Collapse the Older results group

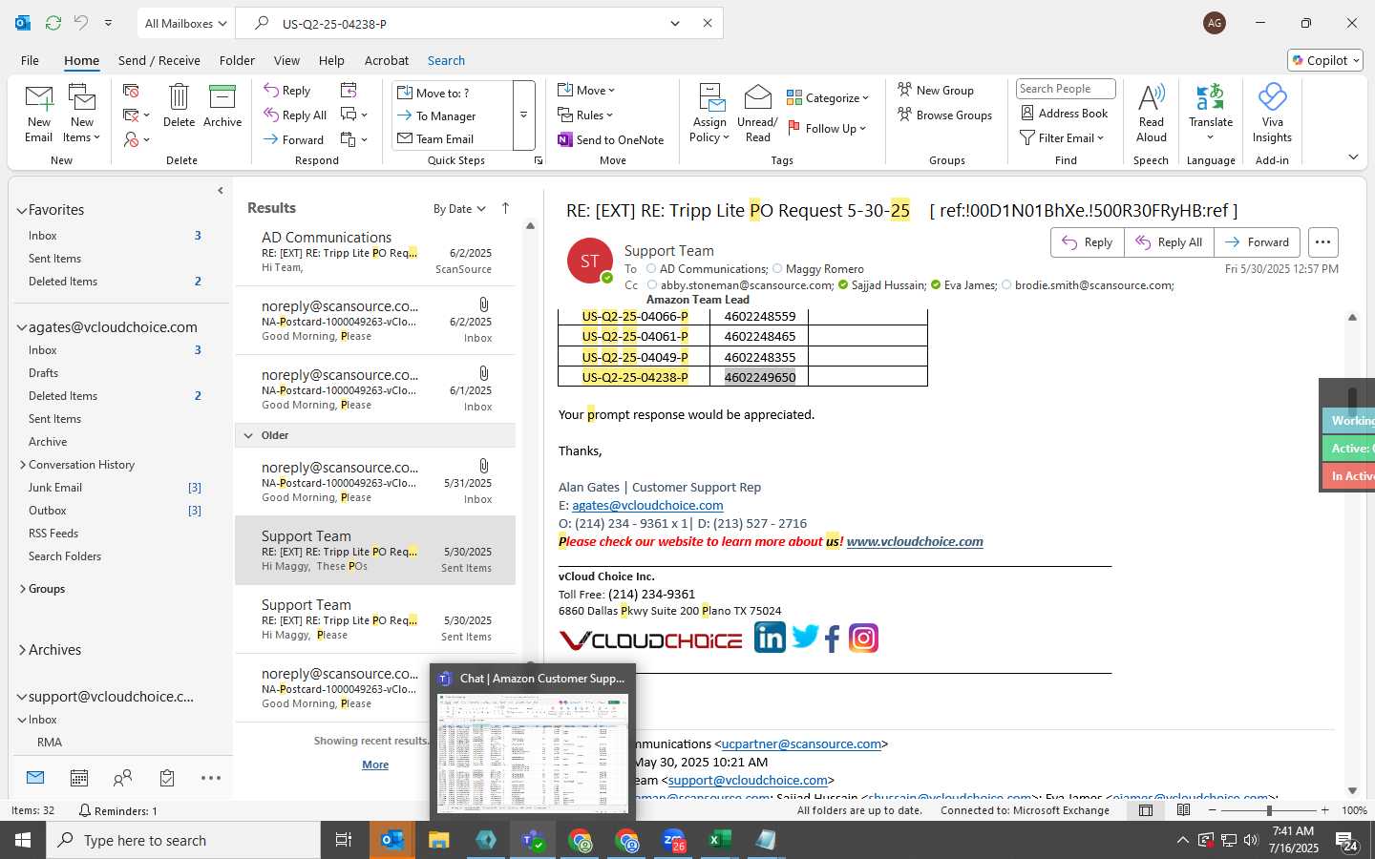[x=249, y=435]
